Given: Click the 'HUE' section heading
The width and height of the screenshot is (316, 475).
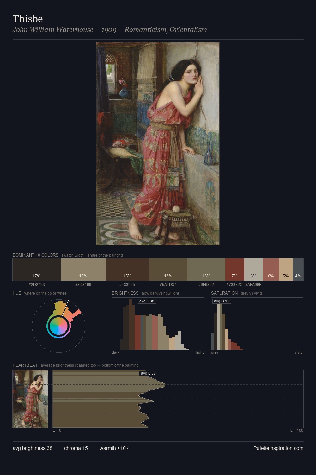Looking at the screenshot, I should (17, 293).
